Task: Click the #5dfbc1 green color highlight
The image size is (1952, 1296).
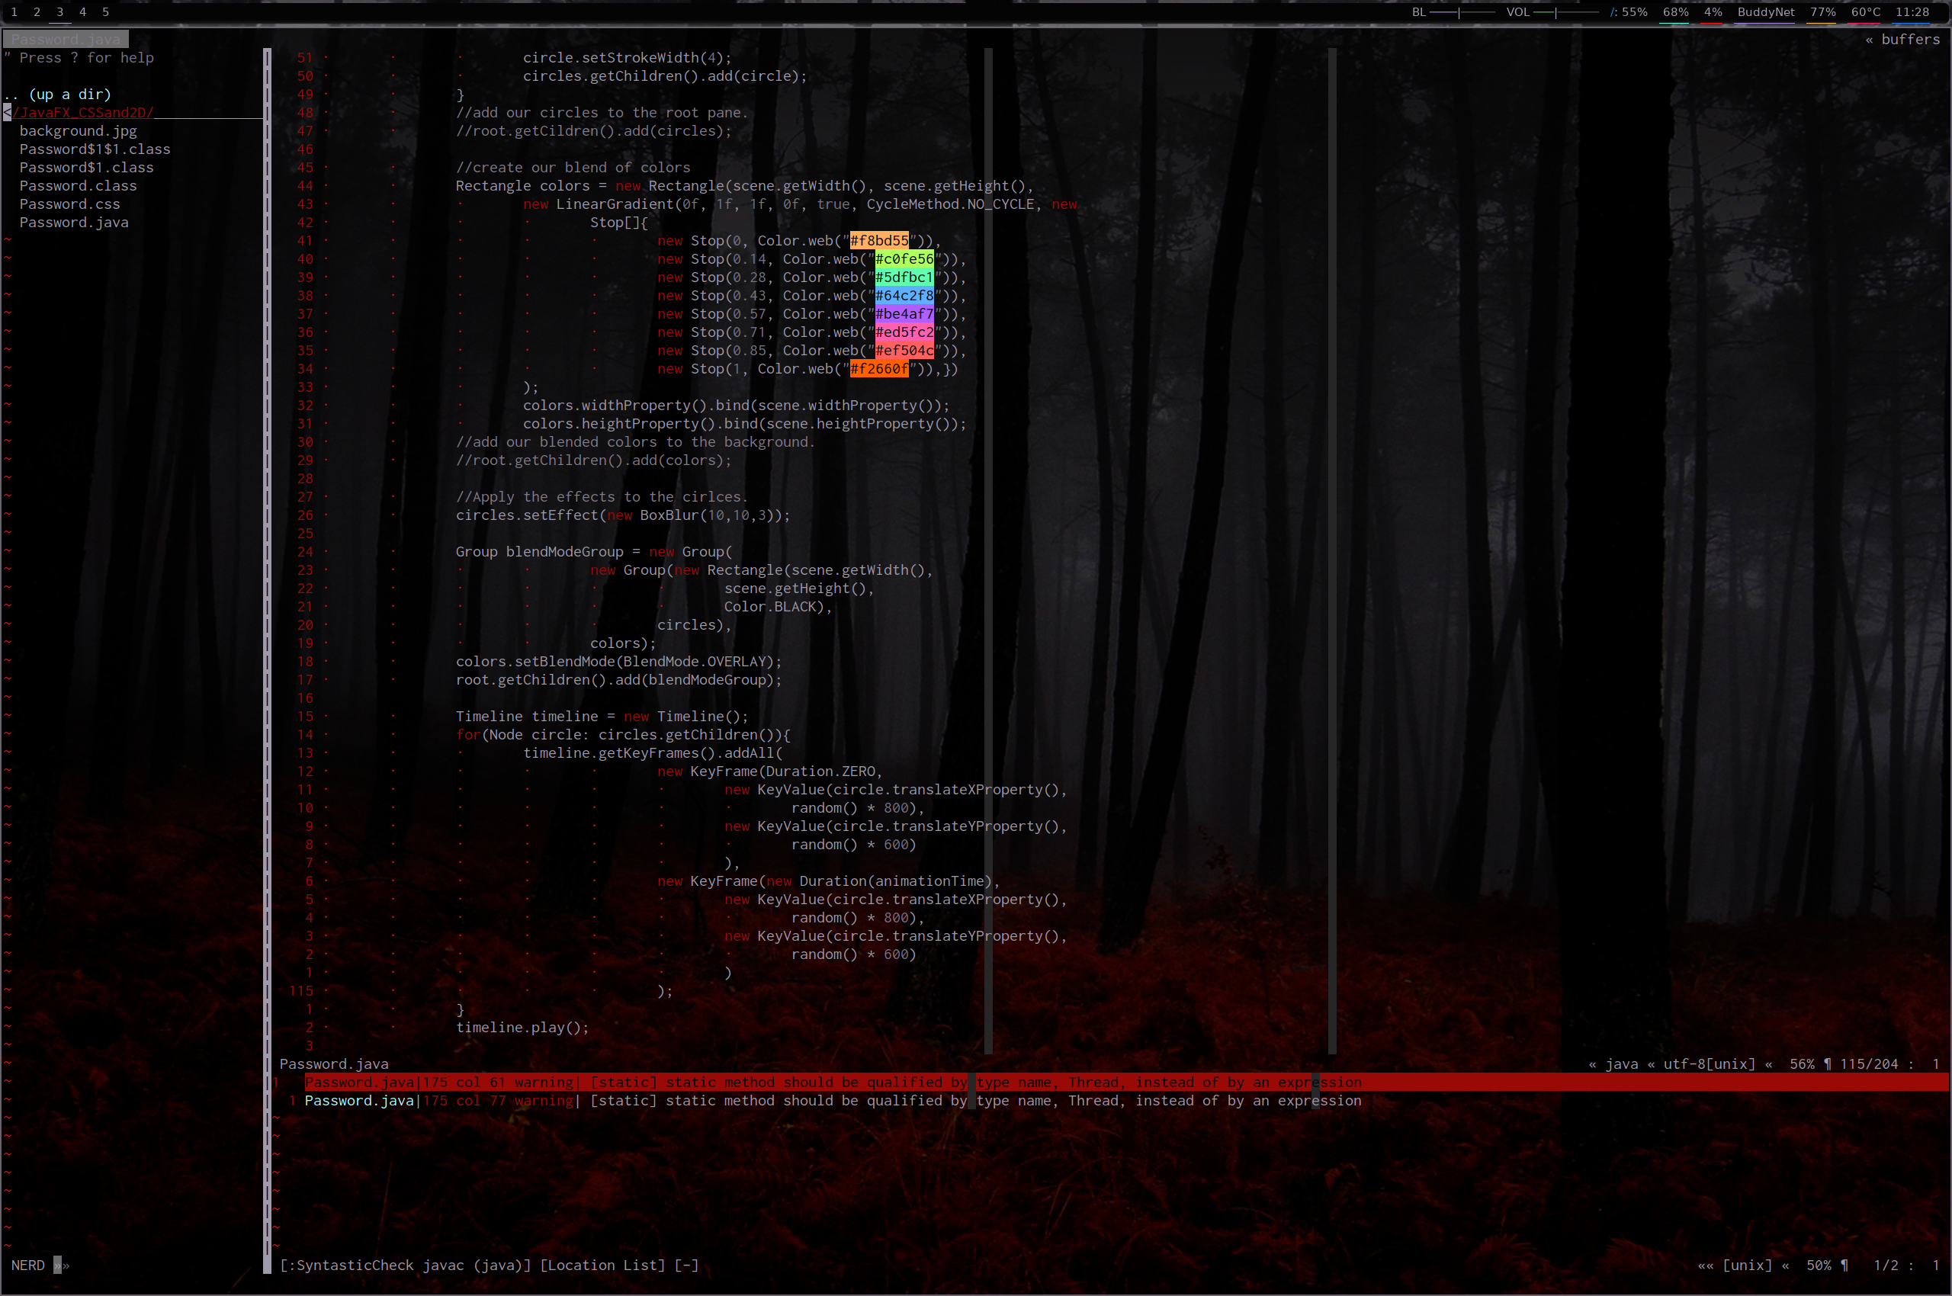Action: tap(904, 277)
